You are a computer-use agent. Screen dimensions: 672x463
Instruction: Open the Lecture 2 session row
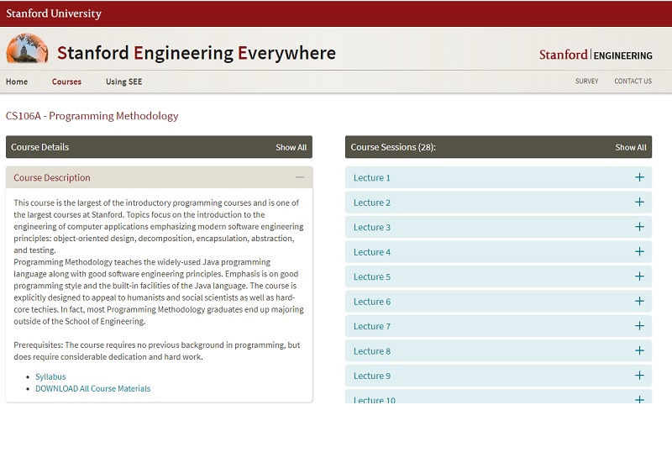(x=498, y=203)
